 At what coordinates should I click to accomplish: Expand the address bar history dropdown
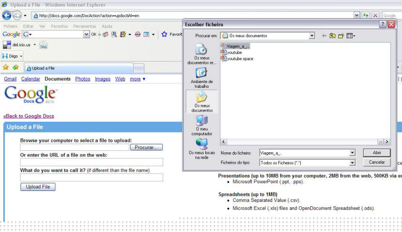pos(357,15)
